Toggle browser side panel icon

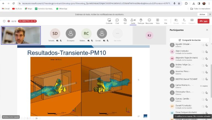click(x=199, y=4)
